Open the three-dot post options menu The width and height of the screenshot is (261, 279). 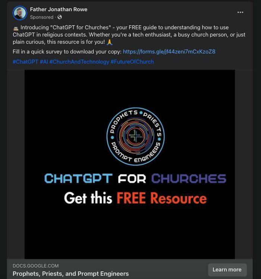240,12
